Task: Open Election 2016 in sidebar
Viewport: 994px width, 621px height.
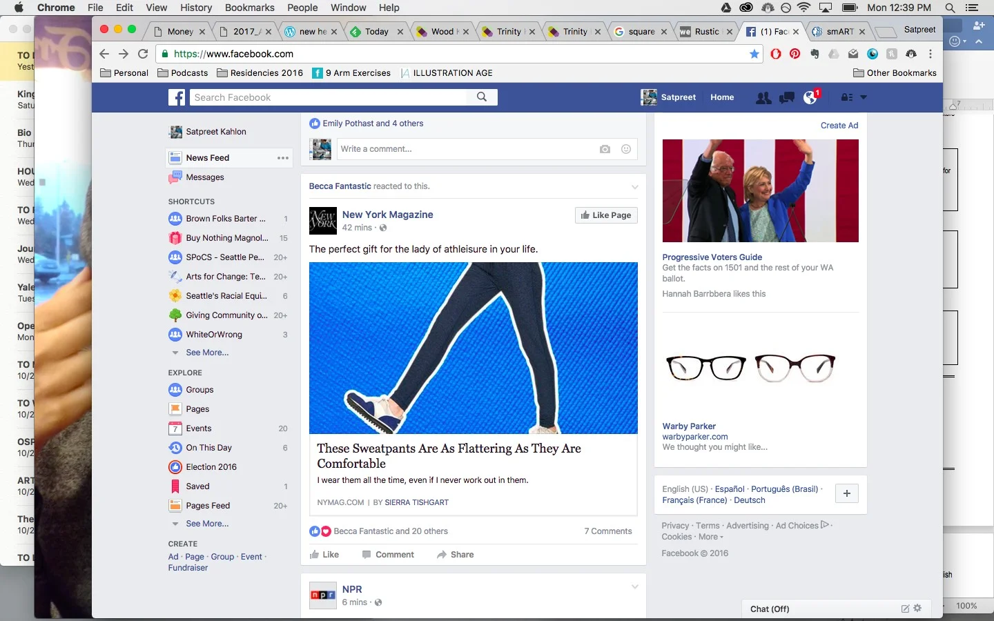Action: (x=211, y=467)
